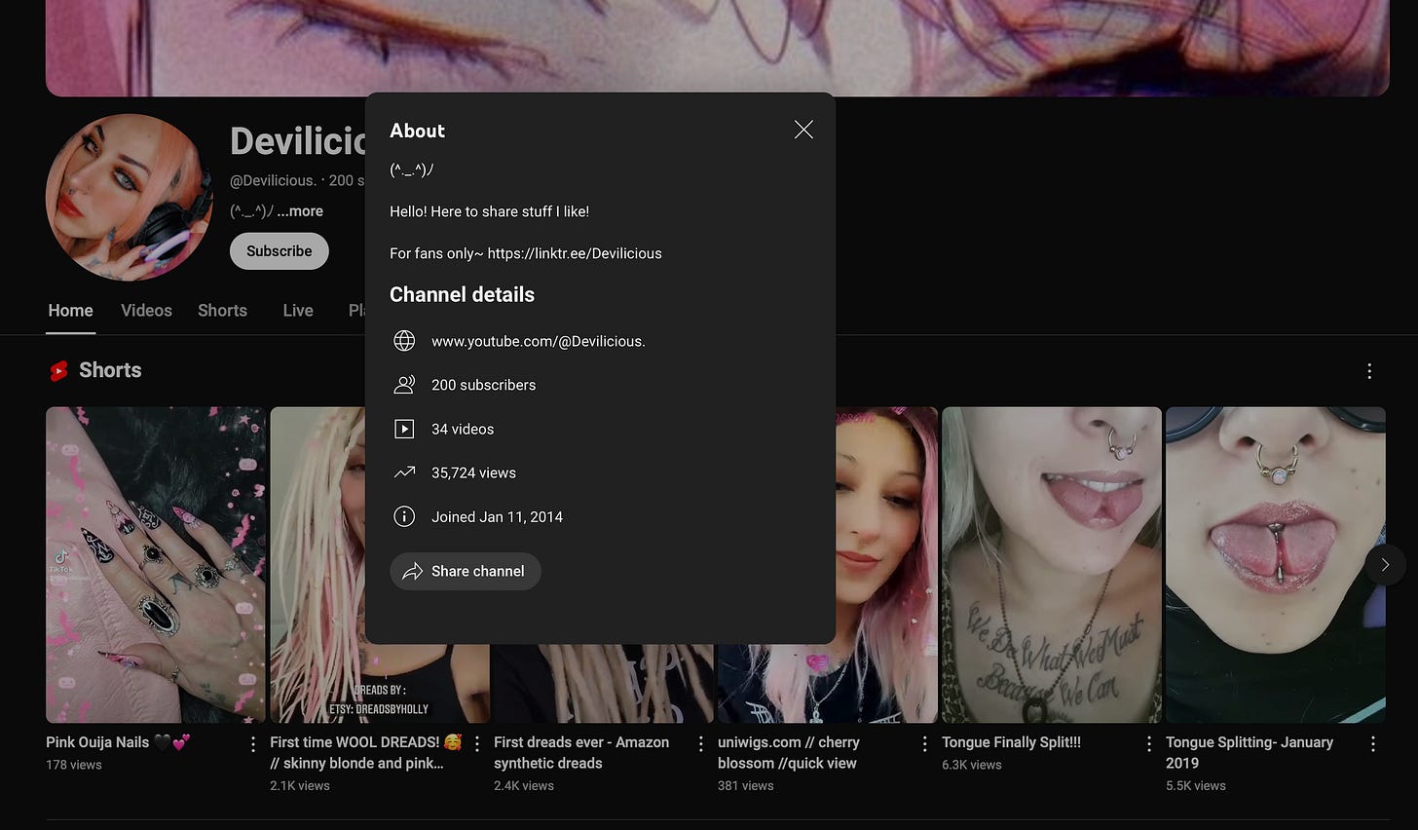This screenshot has height=830, width=1418.
Task: Open the linktr.ee/Devilicious link
Action: click(575, 253)
